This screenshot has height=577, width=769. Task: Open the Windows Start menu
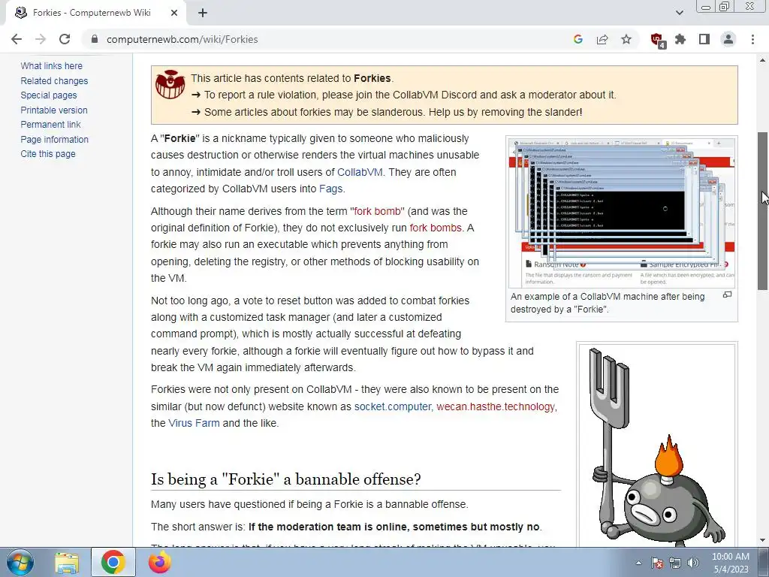pyautogui.click(x=20, y=562)
